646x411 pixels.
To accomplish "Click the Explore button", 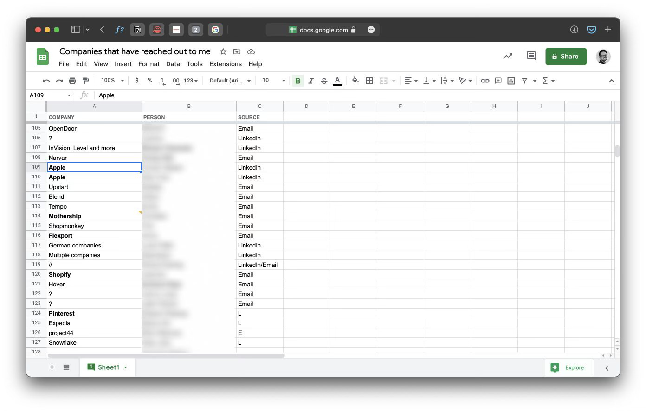I will (x=569, y=367).
